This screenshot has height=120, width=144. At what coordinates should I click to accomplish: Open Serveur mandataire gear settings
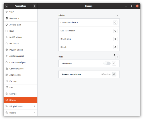pos(114,74)
